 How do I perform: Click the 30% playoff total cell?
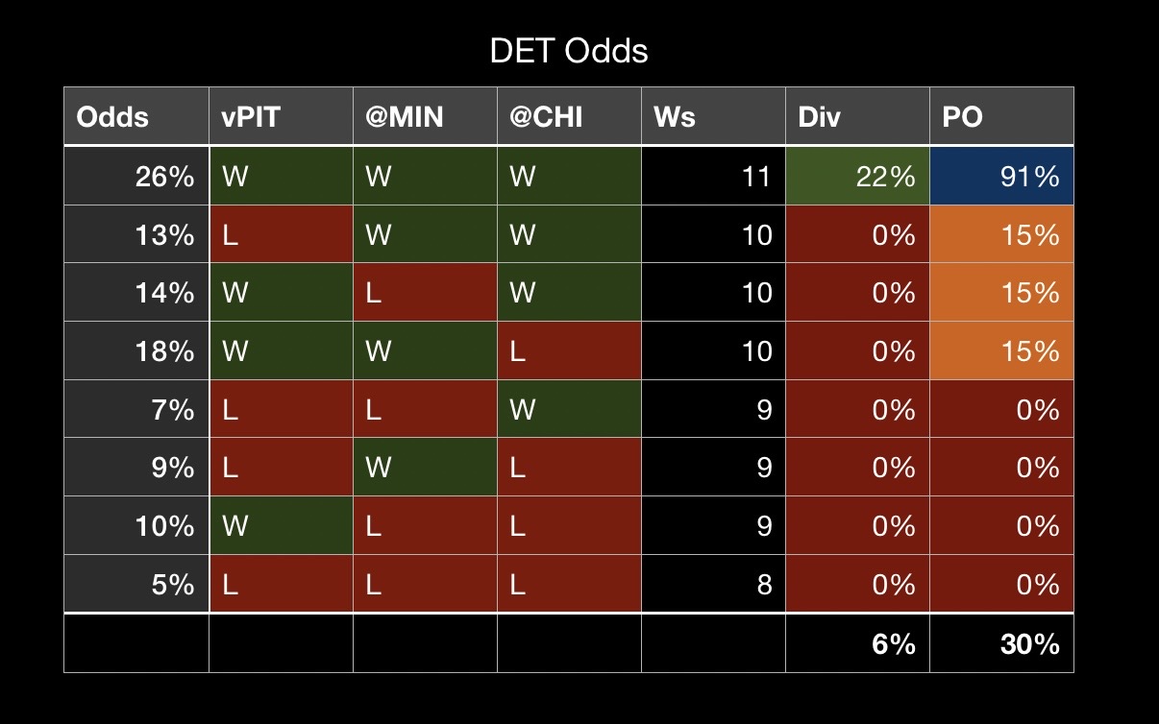[1001, 643]
